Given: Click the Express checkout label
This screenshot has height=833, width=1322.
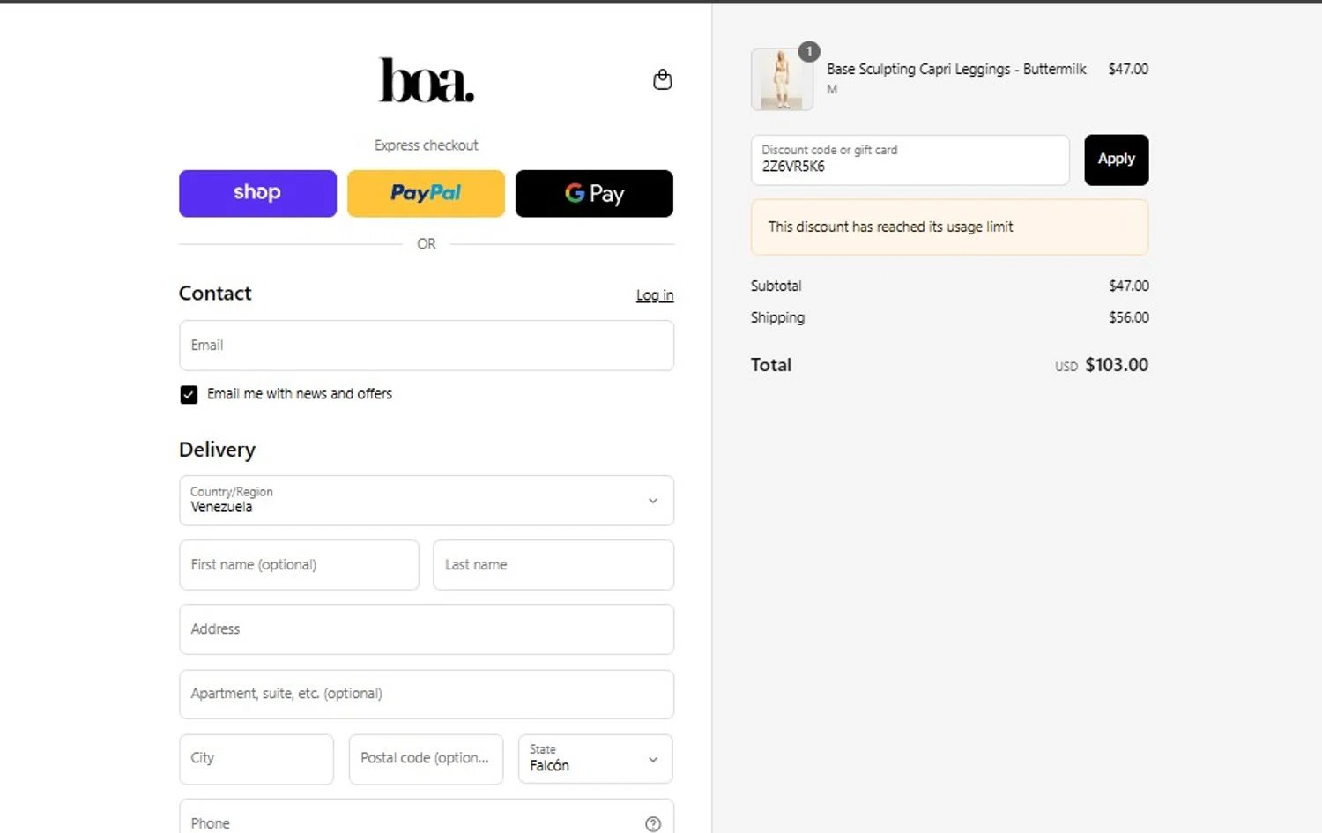Looking at the screenshot, I should [x=427, y=145].
